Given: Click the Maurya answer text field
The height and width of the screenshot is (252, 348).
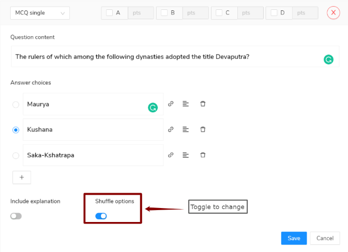Looking at the screenshot, I should (x=93, y=104).
